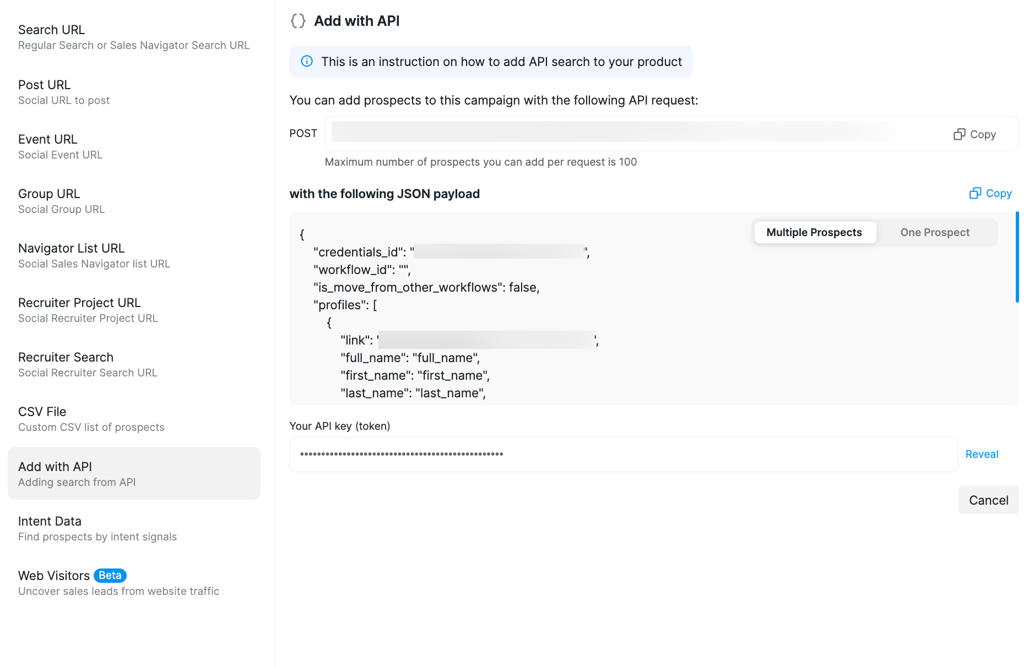Click the Cancel button

tap(988, 500)
